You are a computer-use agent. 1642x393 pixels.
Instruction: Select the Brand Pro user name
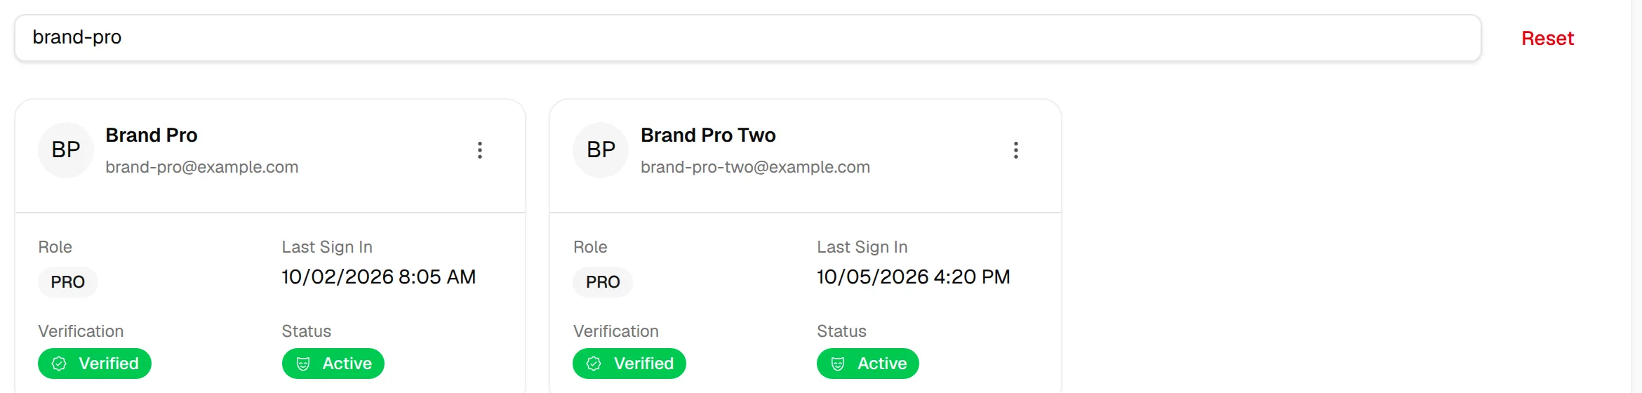152,135
